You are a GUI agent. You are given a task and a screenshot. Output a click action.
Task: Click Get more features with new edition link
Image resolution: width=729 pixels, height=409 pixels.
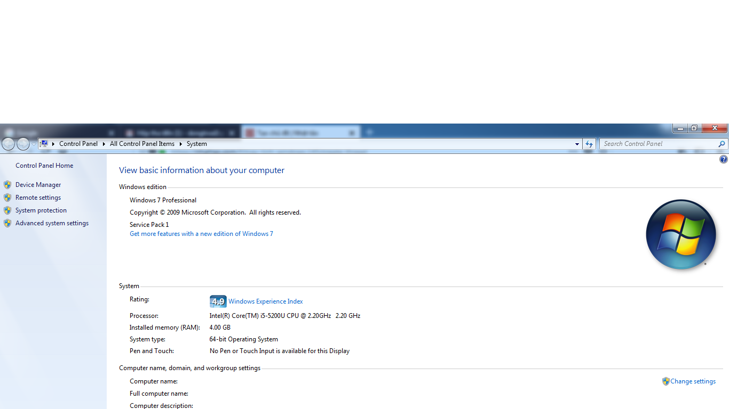pyautogui.click(x=201, y=234)
